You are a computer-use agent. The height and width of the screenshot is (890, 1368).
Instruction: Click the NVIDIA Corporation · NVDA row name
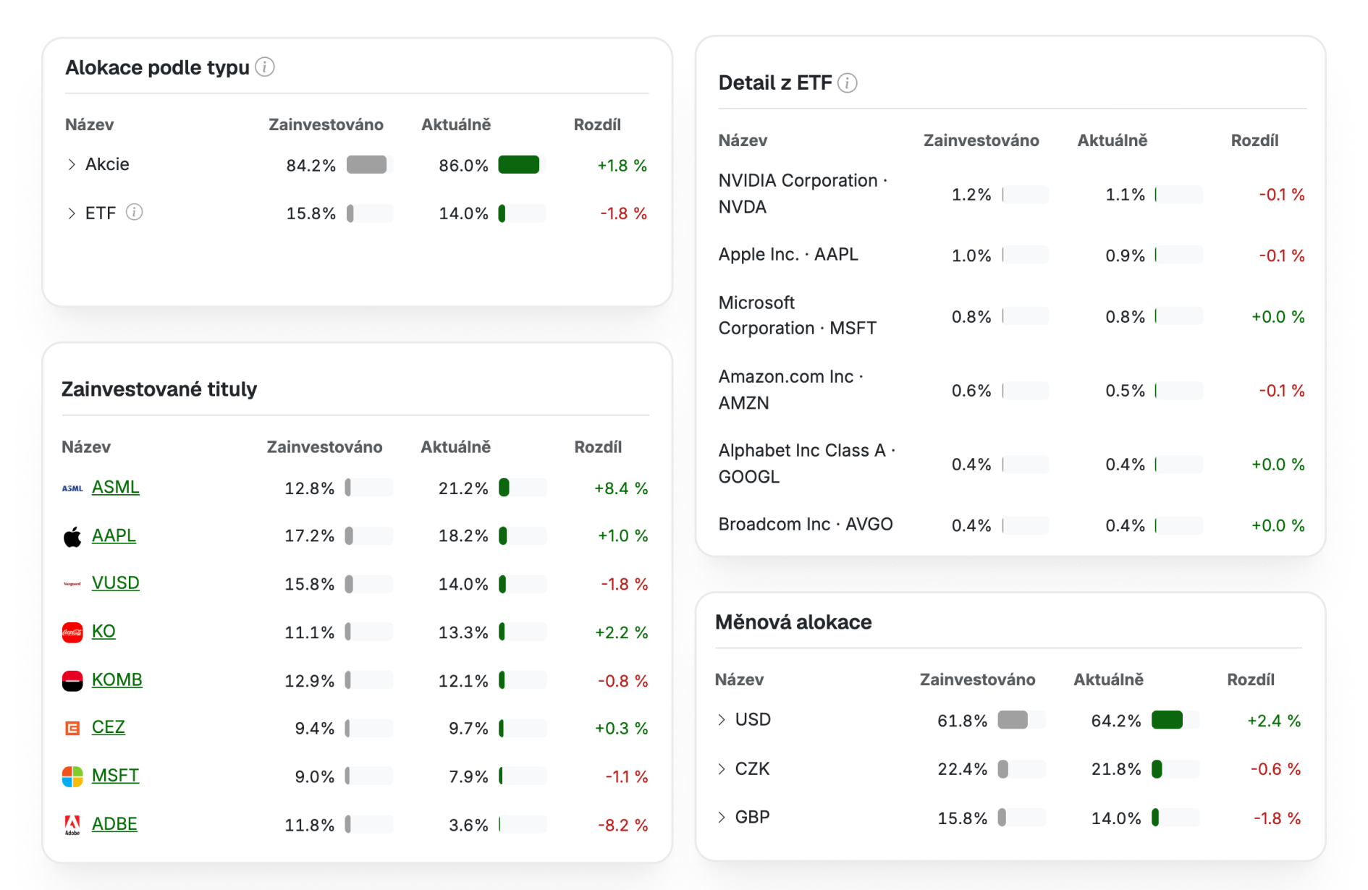pos(803,193)
